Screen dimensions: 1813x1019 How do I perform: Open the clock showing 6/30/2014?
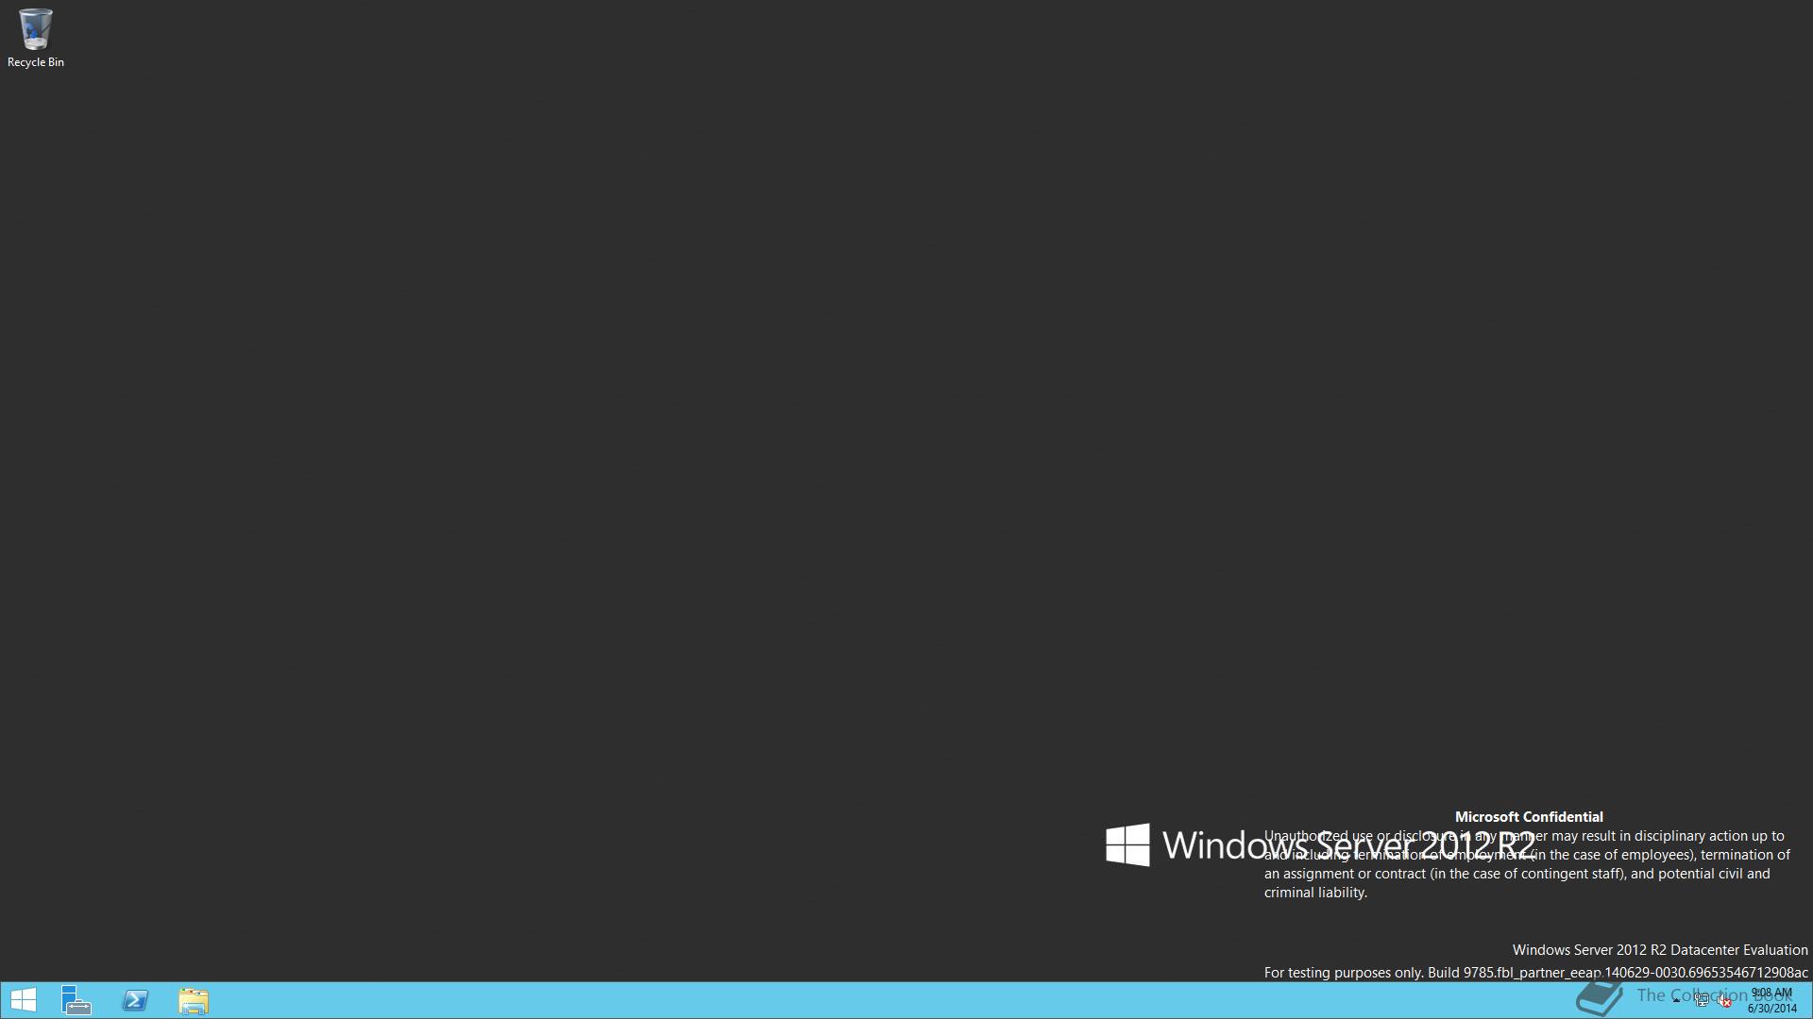point(1772,1000)
